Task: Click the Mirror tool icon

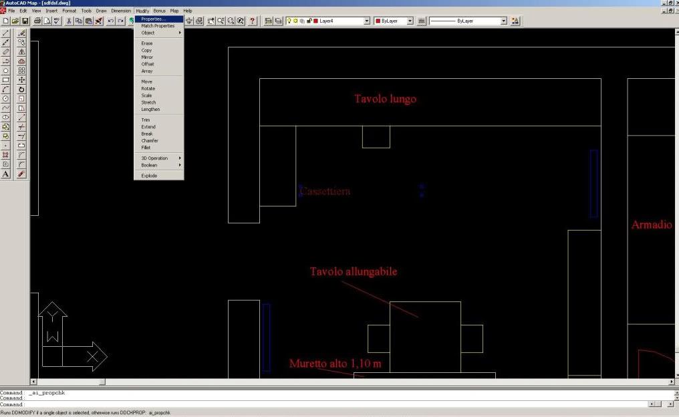Action: (21, 51)
